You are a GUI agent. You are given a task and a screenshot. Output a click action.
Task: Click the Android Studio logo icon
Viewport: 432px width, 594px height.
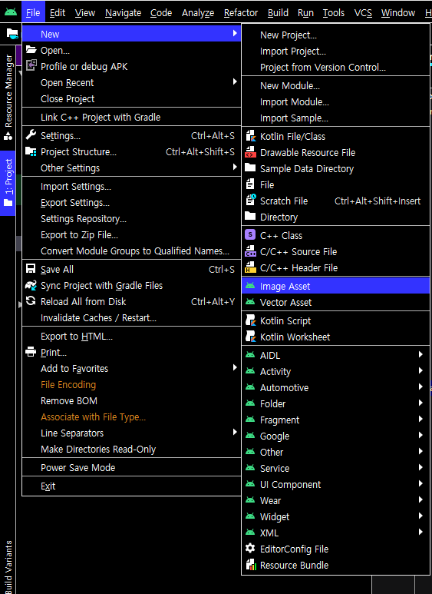11,12
